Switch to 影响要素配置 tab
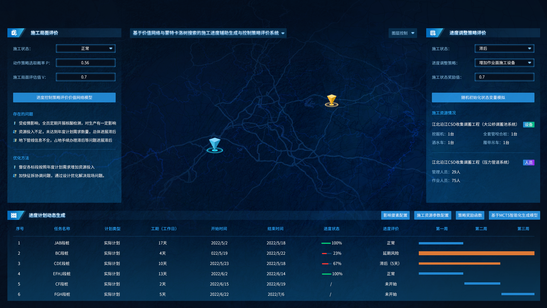The height and width of the screenshot is (308, 547). tap(395, 215)
